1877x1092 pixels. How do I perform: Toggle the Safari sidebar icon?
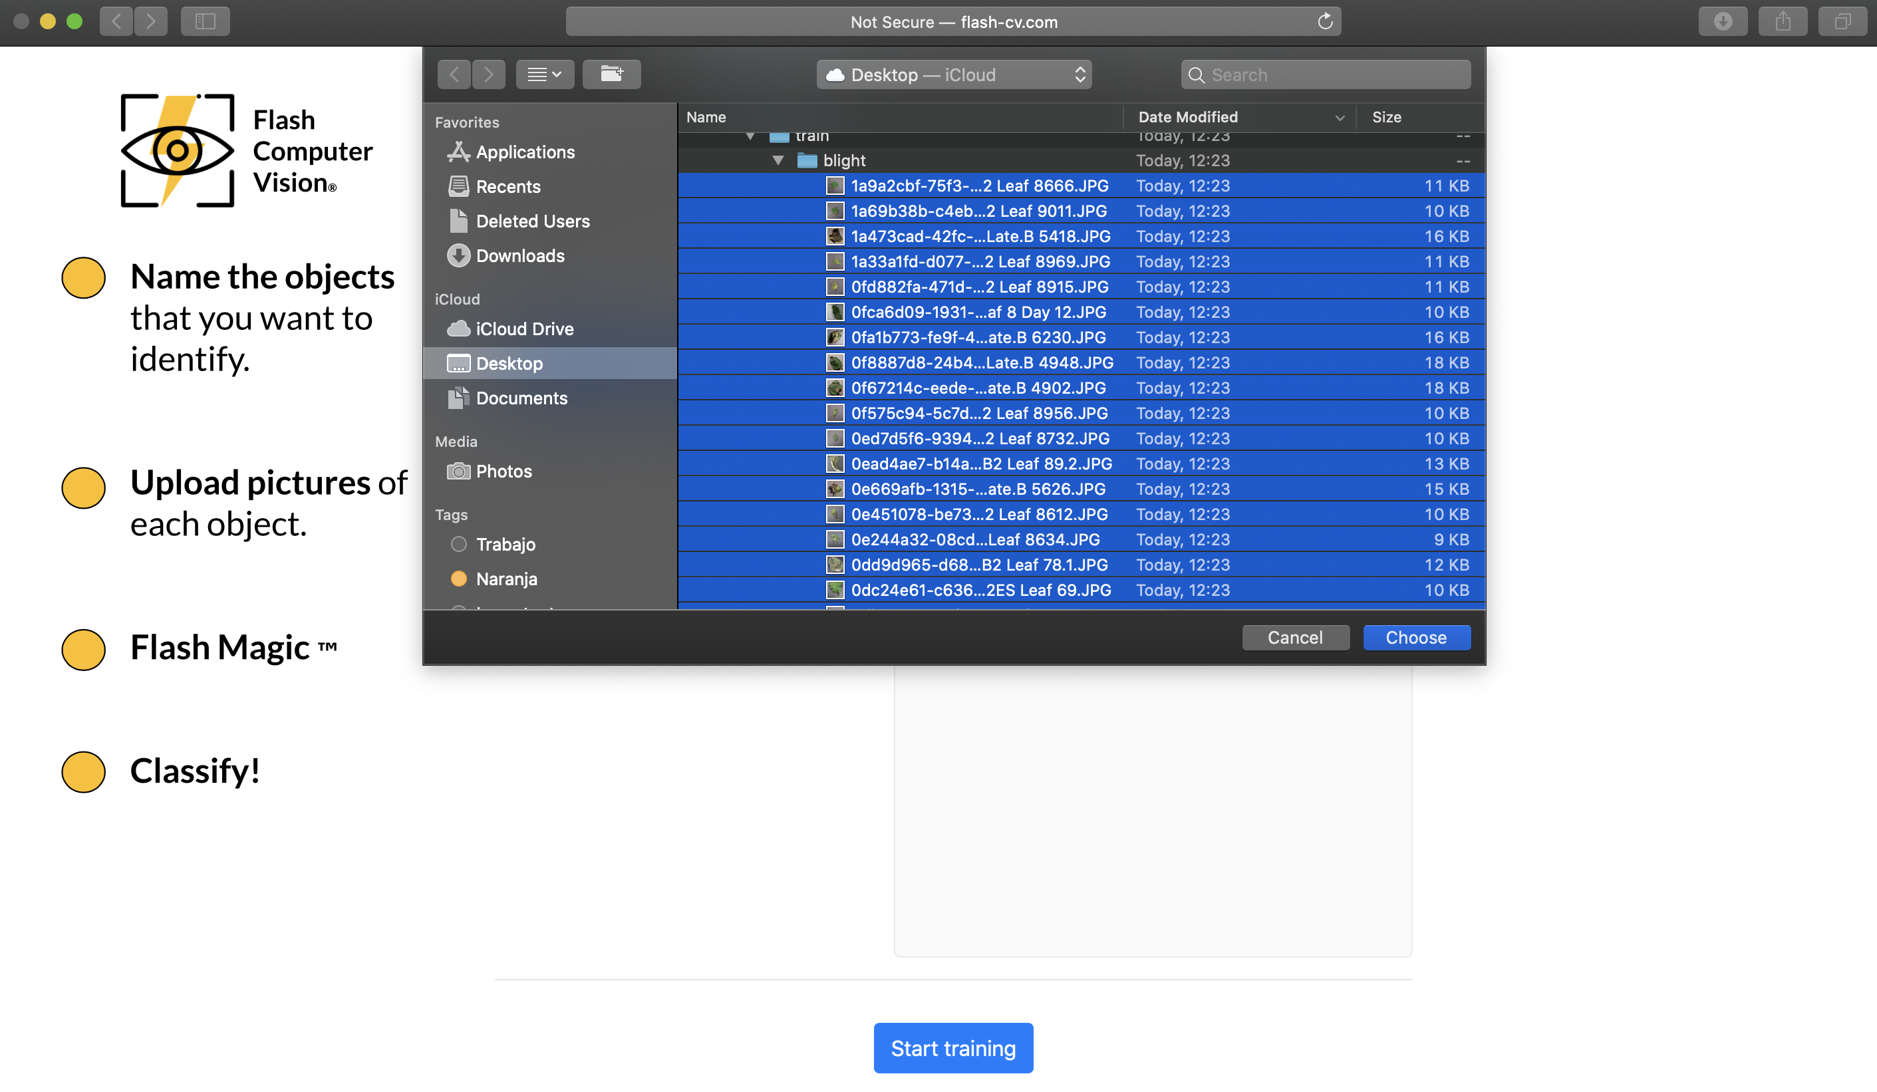[x=205, y=21]
